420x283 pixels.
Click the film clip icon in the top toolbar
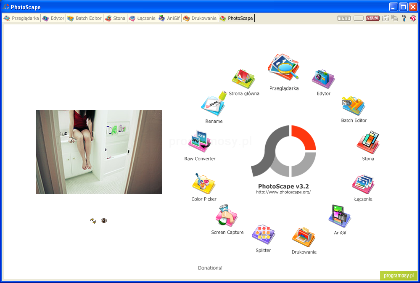[386, 18]
